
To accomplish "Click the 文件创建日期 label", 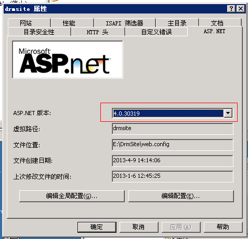I will pyautogui.click(x=33, y=161).
